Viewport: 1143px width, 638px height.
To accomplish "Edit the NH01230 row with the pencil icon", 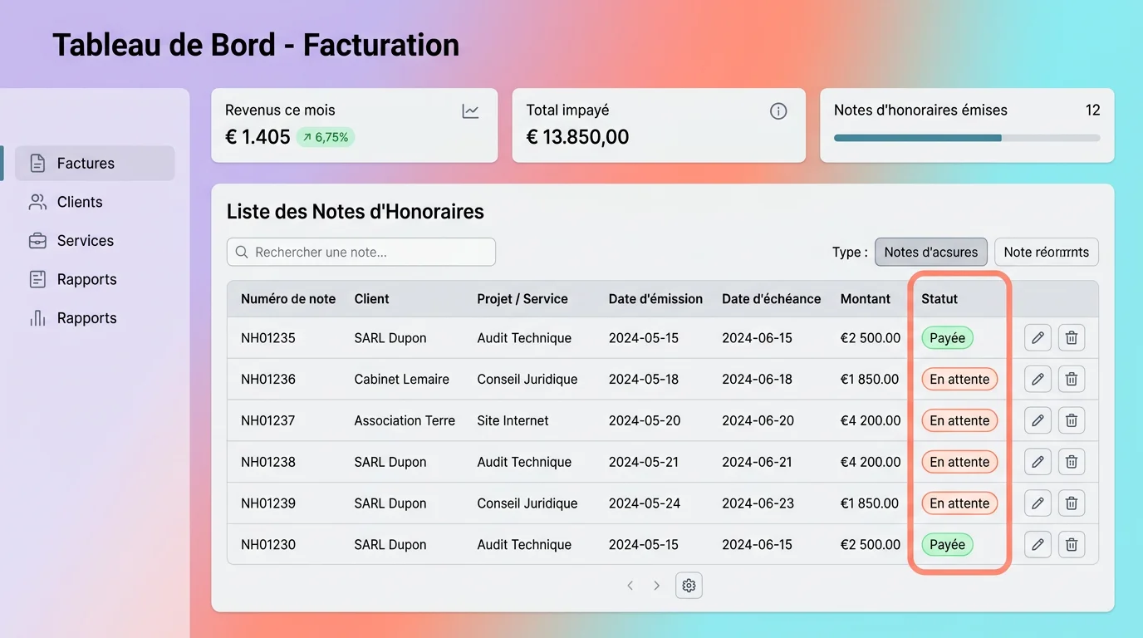I will [x=1037, y=544].
